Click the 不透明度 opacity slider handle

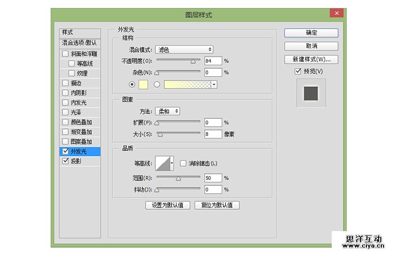pyautogui.click(x=193, y=62)
